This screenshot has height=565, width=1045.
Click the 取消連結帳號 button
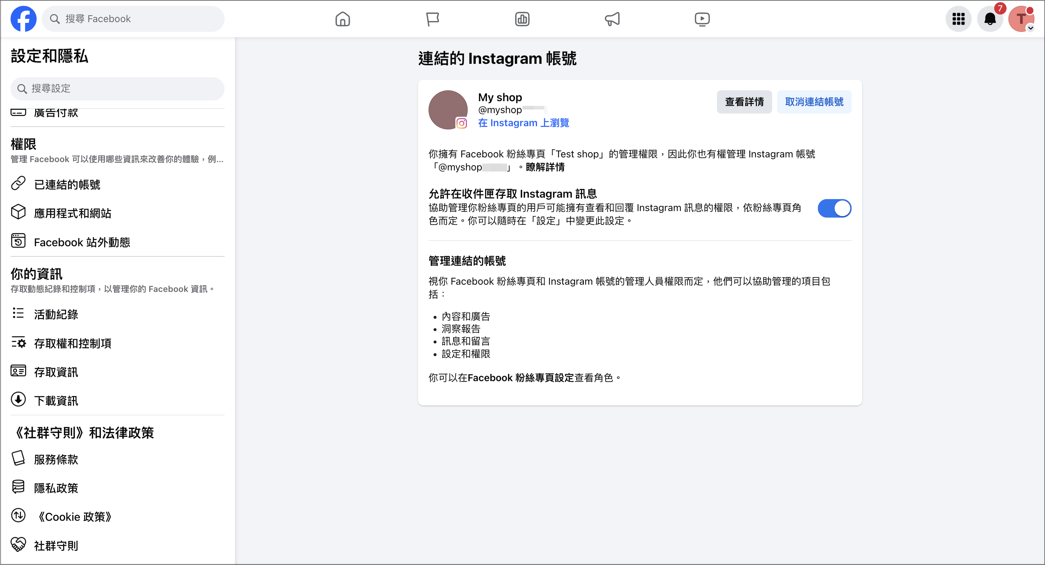(x=814, y=102)
